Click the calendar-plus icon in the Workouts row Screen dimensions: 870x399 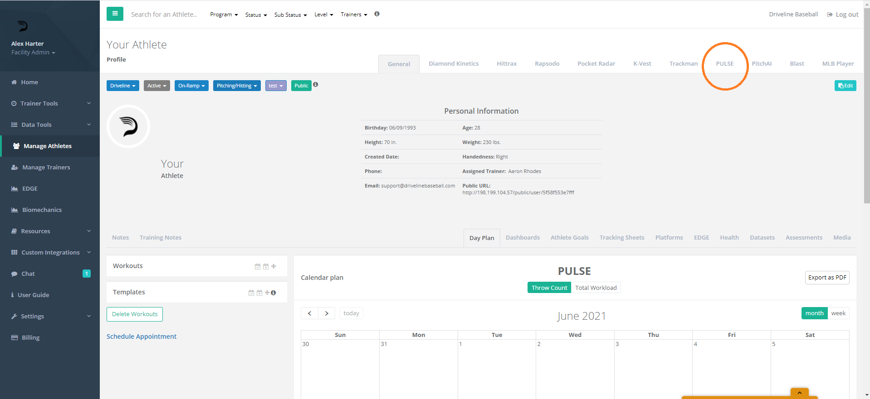click(266, 266)
